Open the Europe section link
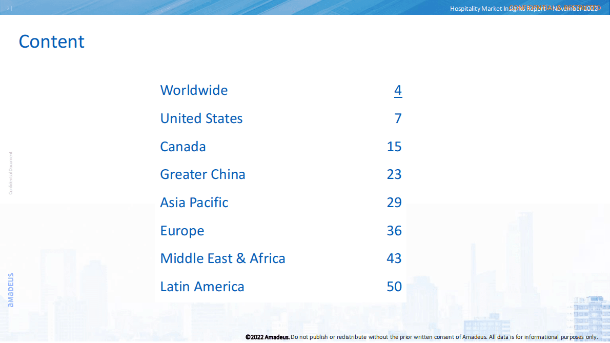This screenshot has height=343, width=610. coord(182,231)
